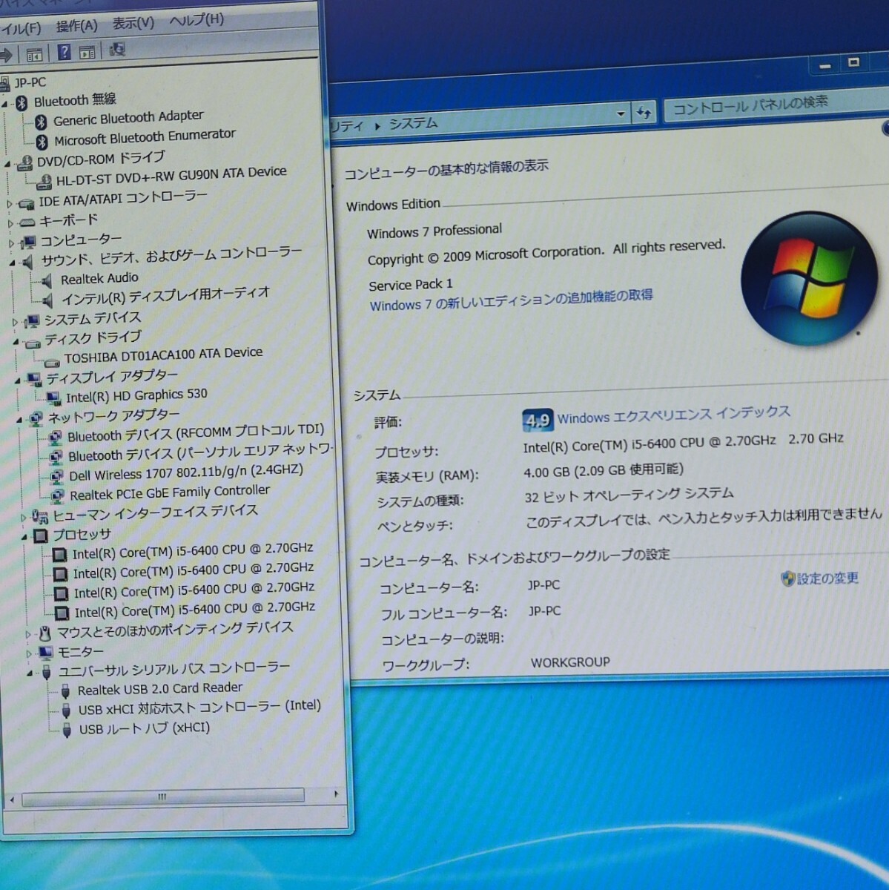The height and width of the screenshot is (890, 889).
Task: Select the HL-DT-ST DVD+-RW device icon
Action: 44,181
